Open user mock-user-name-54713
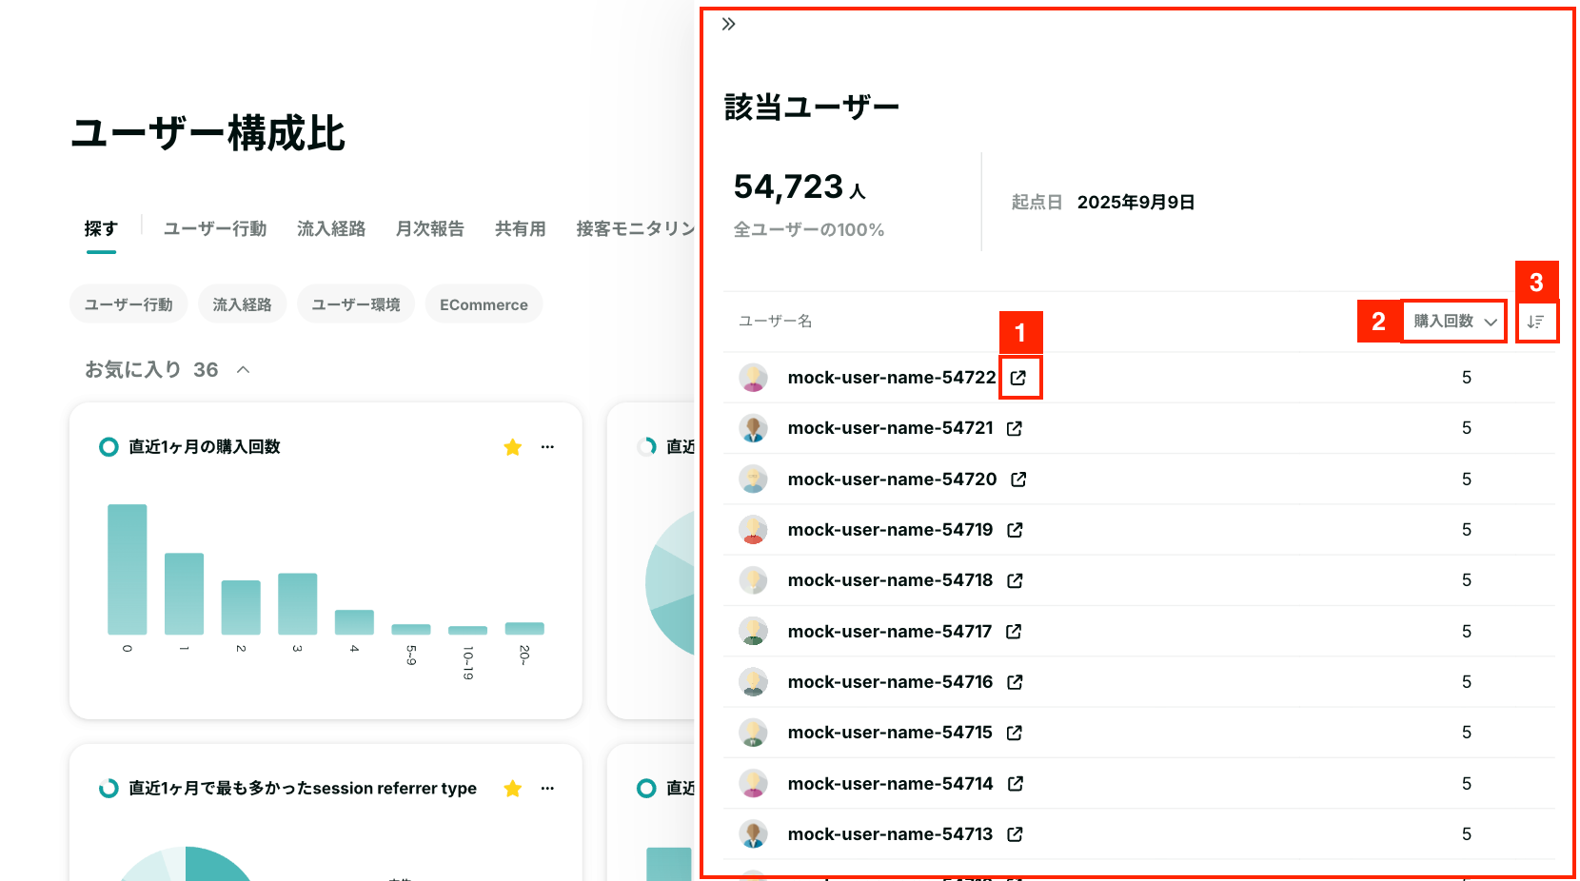 (x=890, y=834)
